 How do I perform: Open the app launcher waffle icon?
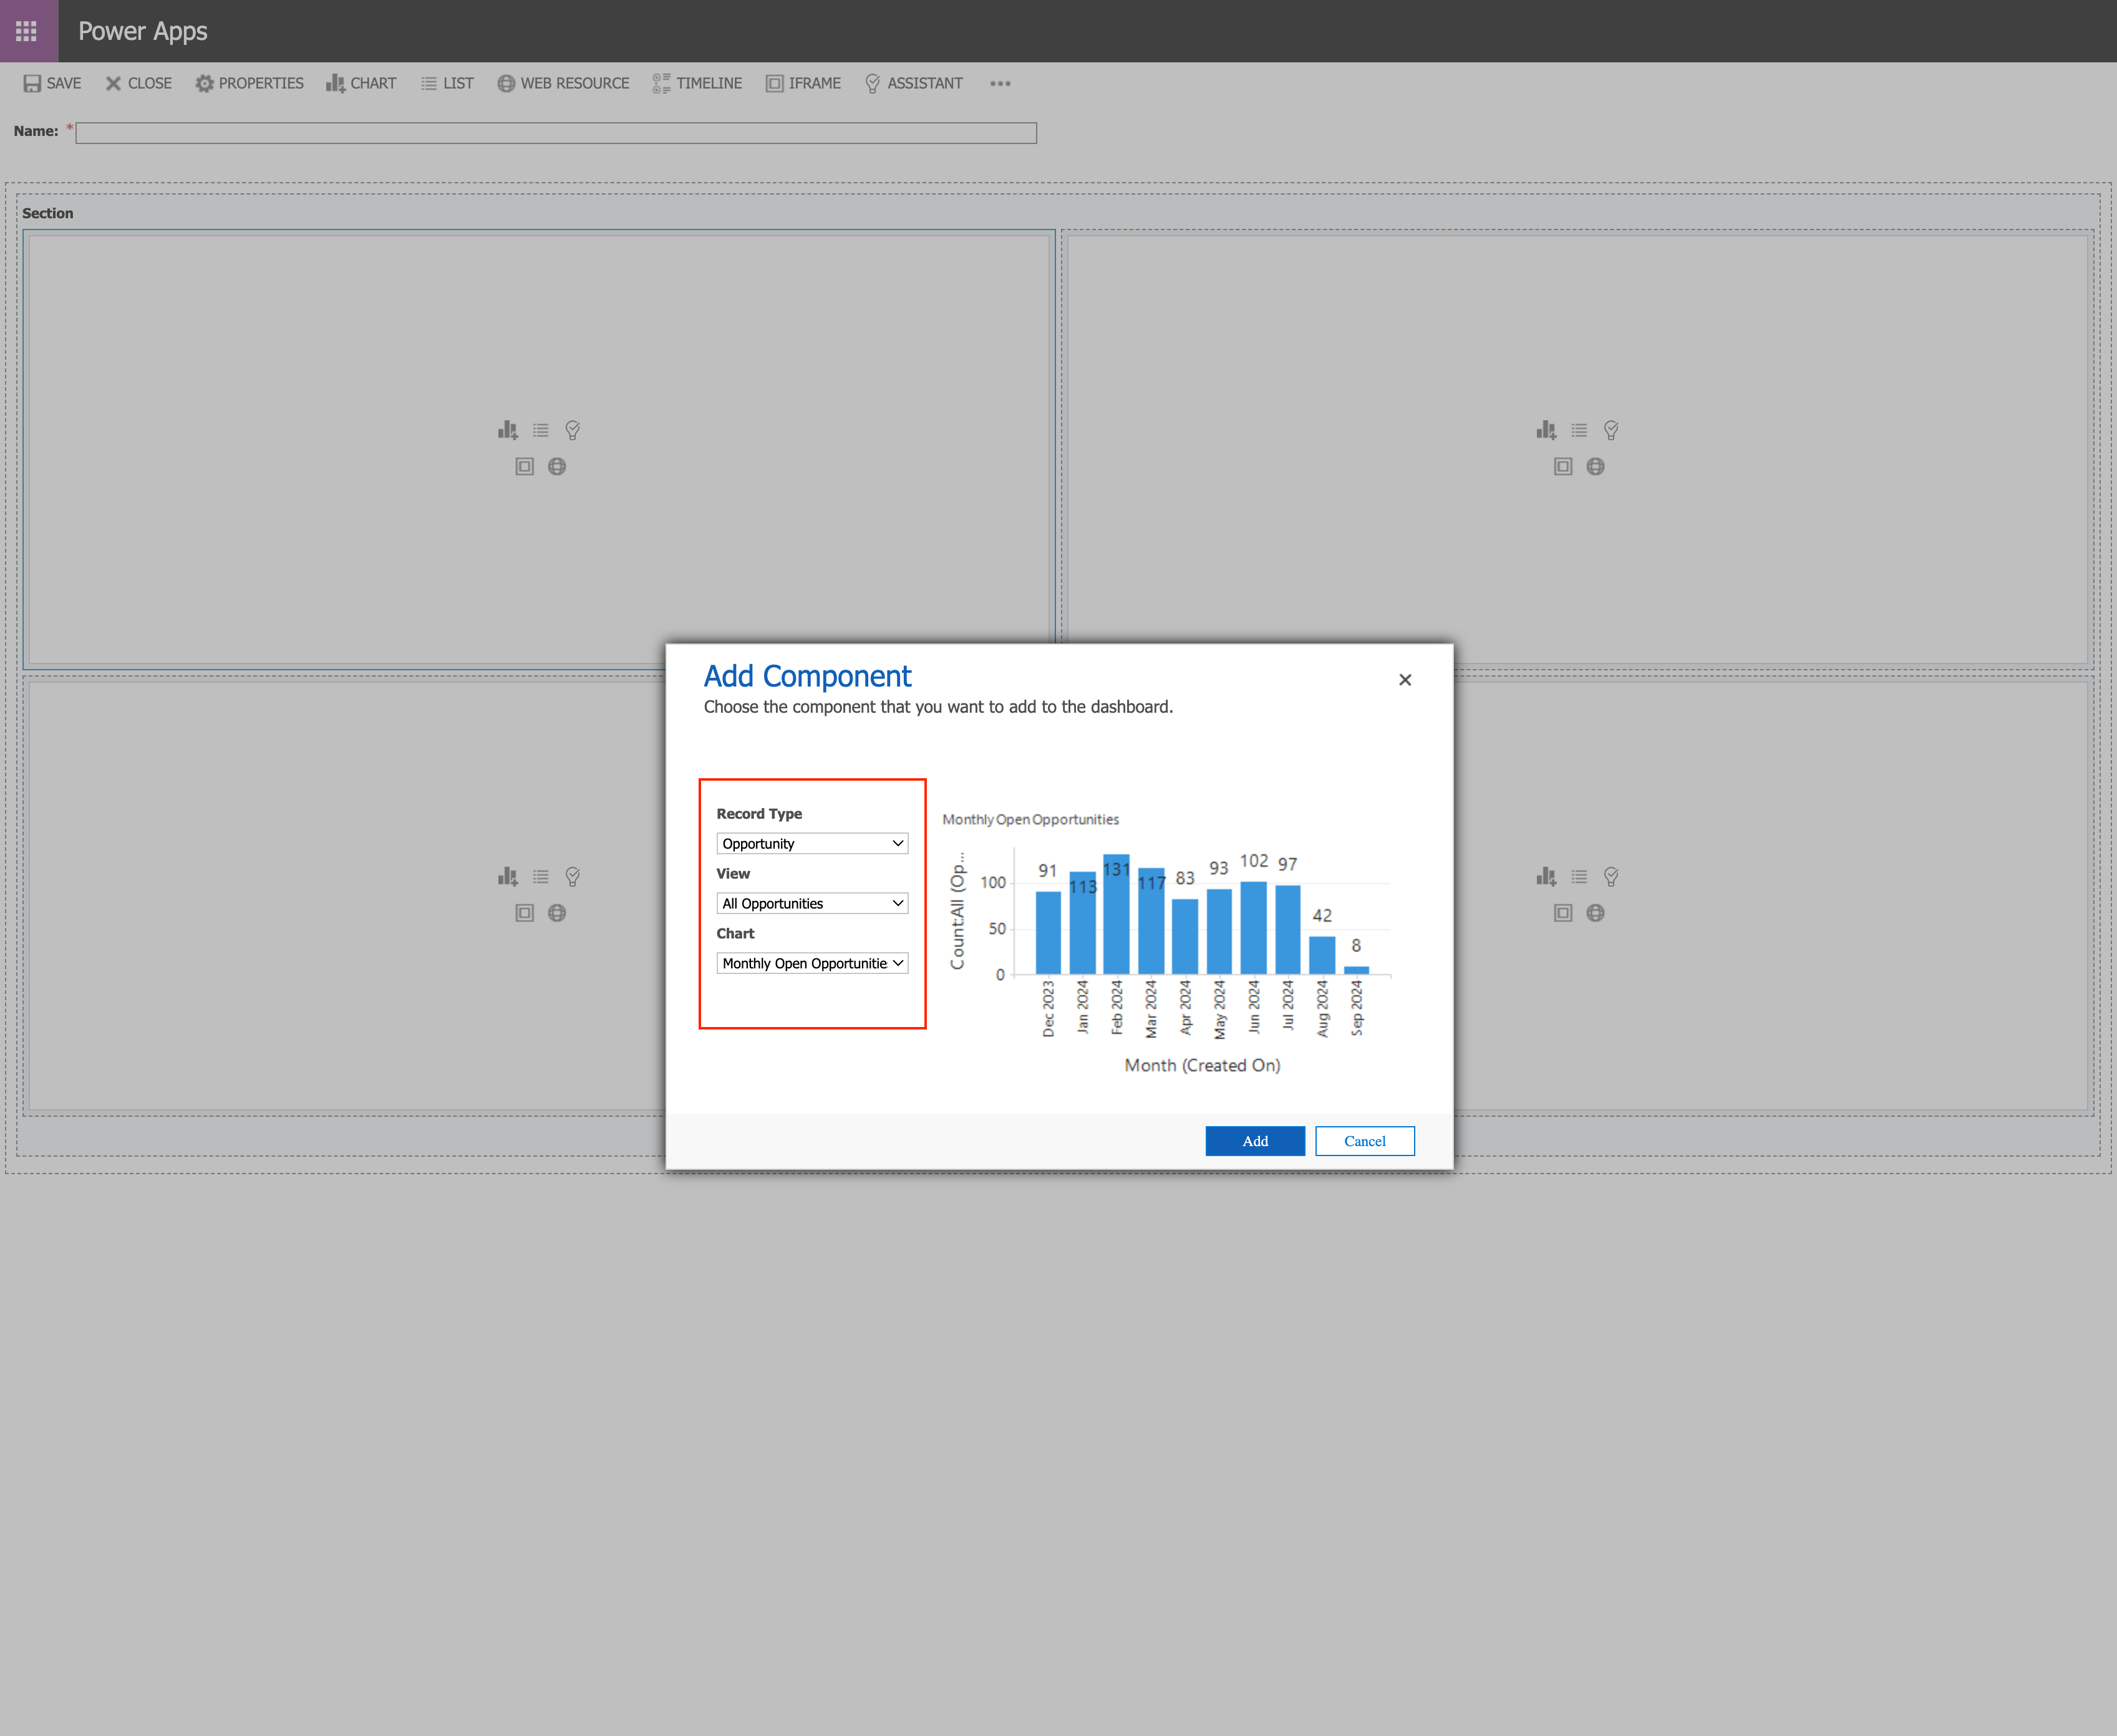27,31
